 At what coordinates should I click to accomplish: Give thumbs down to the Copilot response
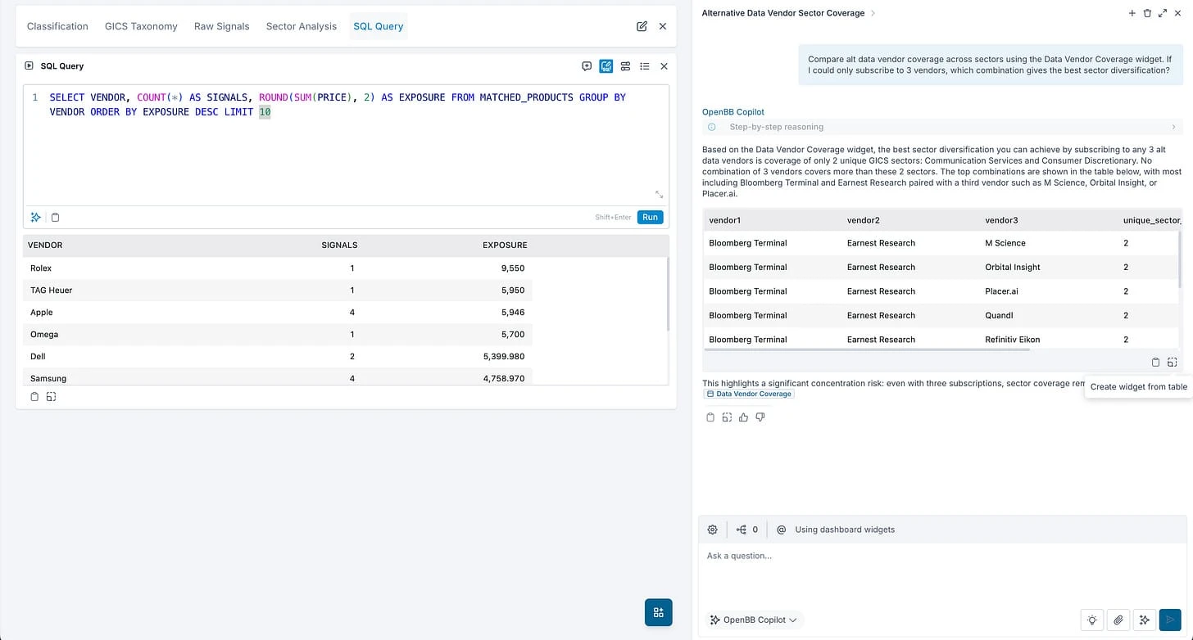pyautogui.click(x=760, y=417)
